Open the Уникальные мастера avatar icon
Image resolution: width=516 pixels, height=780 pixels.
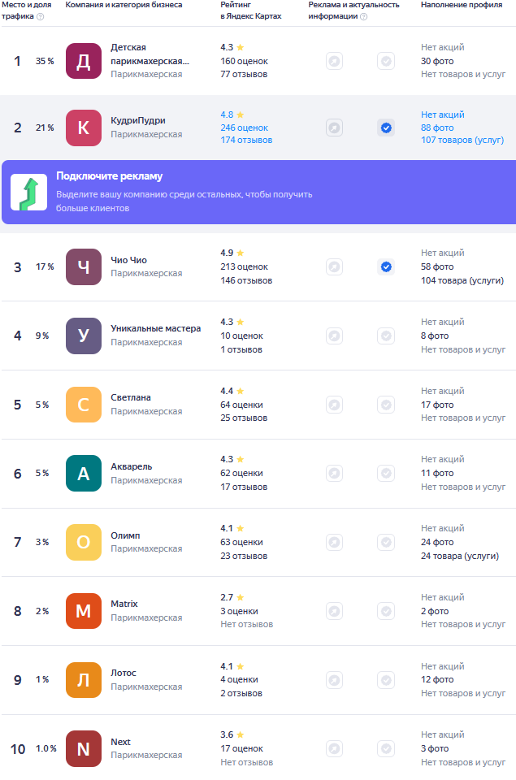pyautogui.click(x=84, y=336)
